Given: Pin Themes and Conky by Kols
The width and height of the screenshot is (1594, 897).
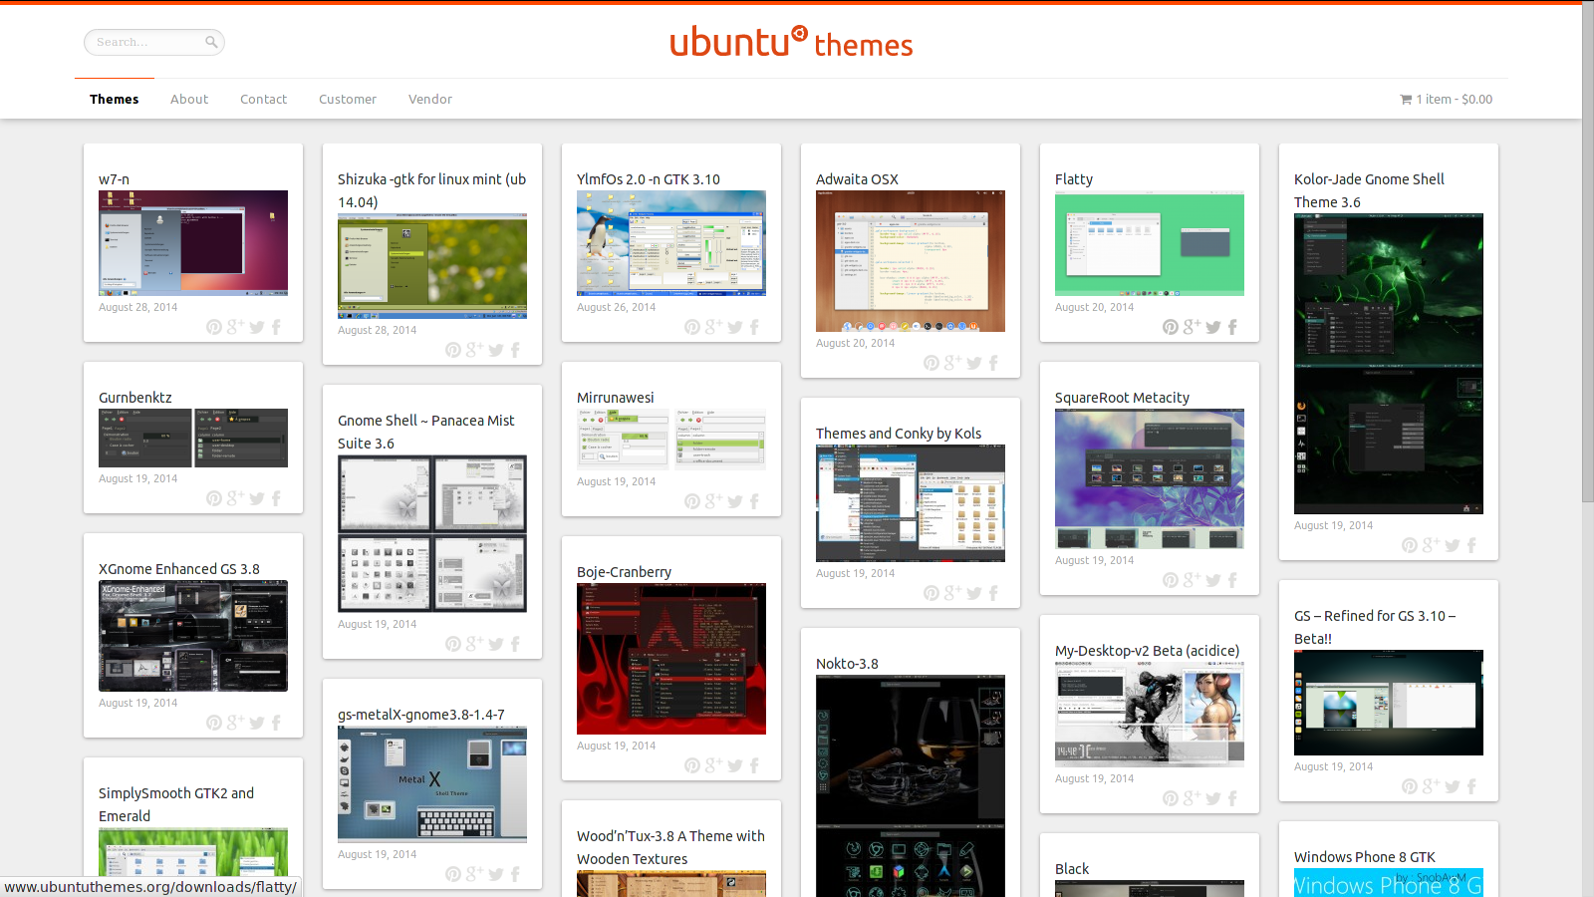Looking at the screenshot, I should tap(931, 593).
